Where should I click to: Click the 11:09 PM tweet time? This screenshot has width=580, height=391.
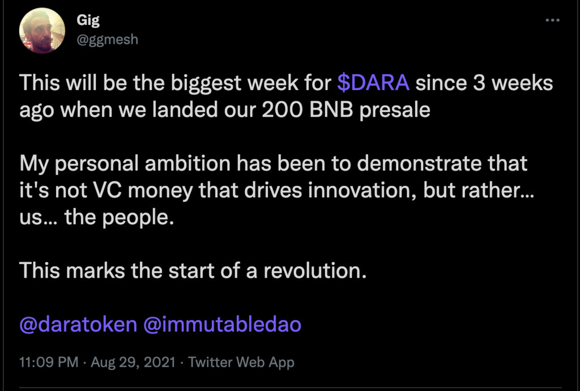point(49,362)
